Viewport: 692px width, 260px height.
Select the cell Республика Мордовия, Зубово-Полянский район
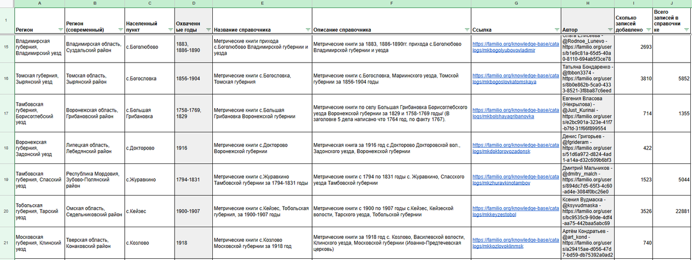pos(93,180)
